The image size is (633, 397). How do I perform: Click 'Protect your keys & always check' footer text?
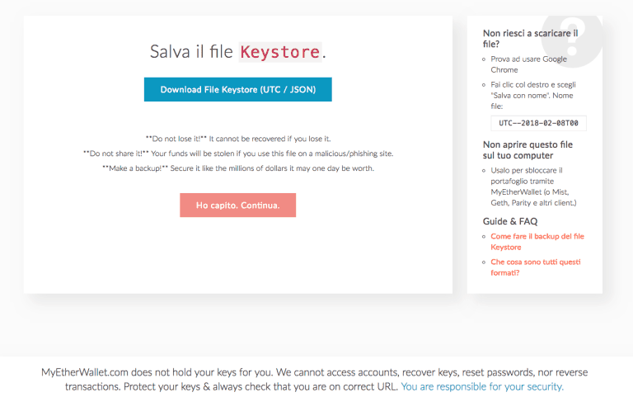[x=232, y=386]
